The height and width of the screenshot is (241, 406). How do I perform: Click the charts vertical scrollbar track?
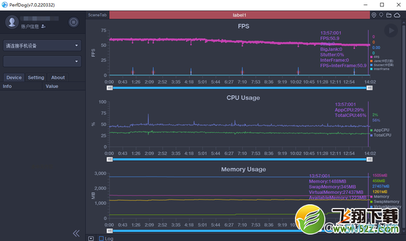[403, 127]
